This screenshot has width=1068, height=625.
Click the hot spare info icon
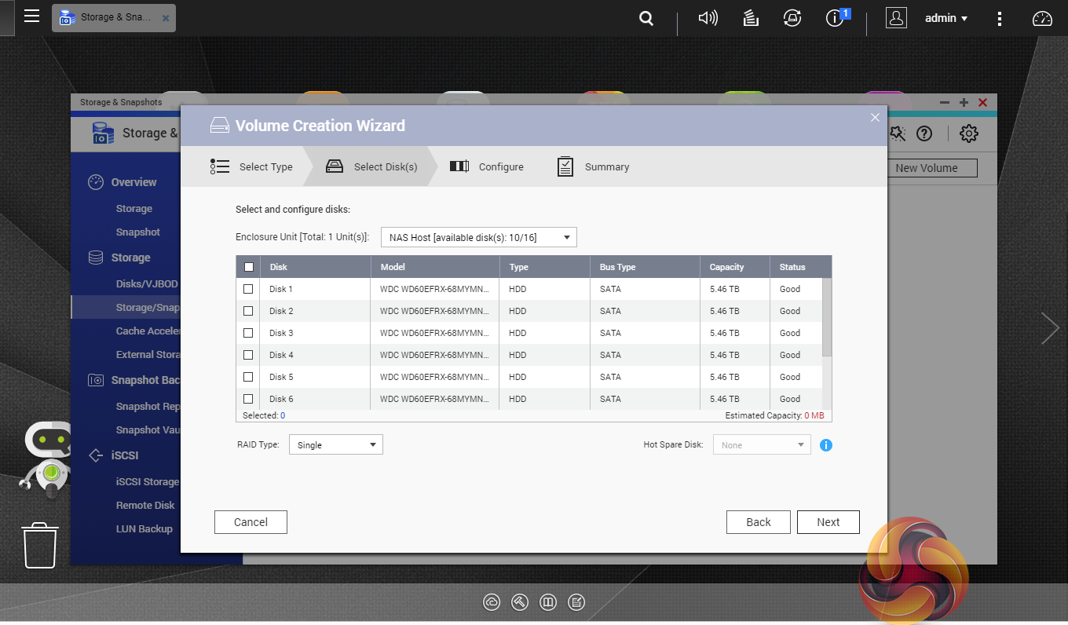[x=825, y=445]
